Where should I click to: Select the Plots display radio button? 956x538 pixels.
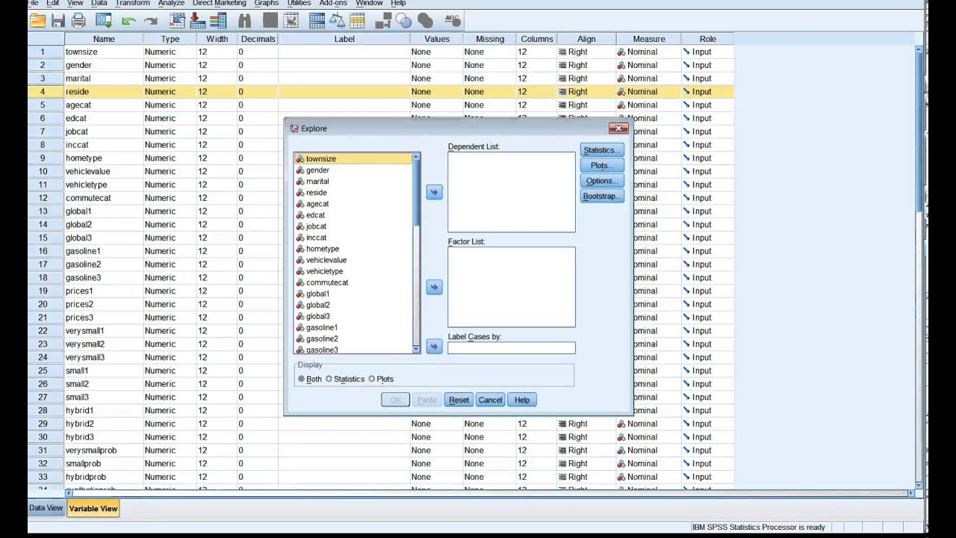pyautogui.click(x=372, y=379)
